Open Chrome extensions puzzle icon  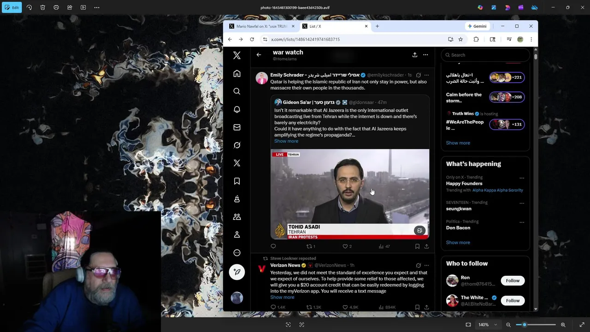pos(476,39)
